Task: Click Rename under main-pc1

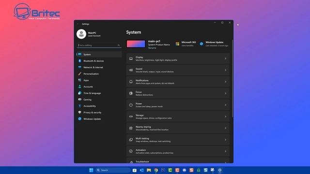Action: pyautogui.click(x=152, y=48)
